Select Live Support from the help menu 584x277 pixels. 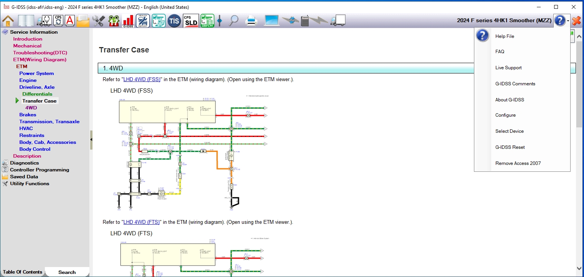pyautogui.click(x=508, y=68)
